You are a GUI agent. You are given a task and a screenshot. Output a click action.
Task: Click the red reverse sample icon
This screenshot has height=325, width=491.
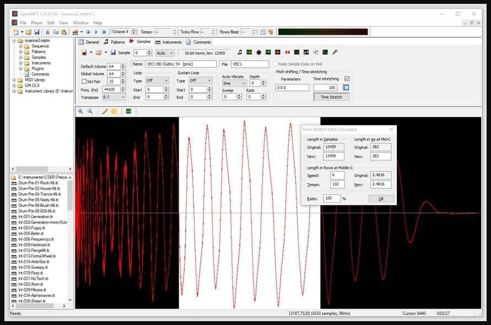[x=287, y=52]
